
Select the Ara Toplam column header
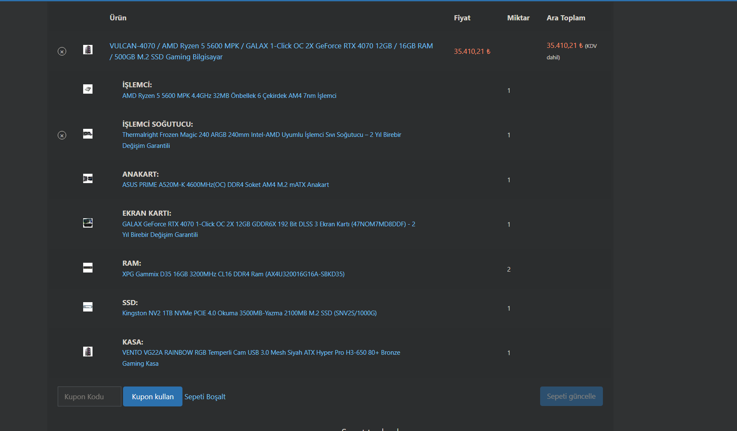(566, 18)
